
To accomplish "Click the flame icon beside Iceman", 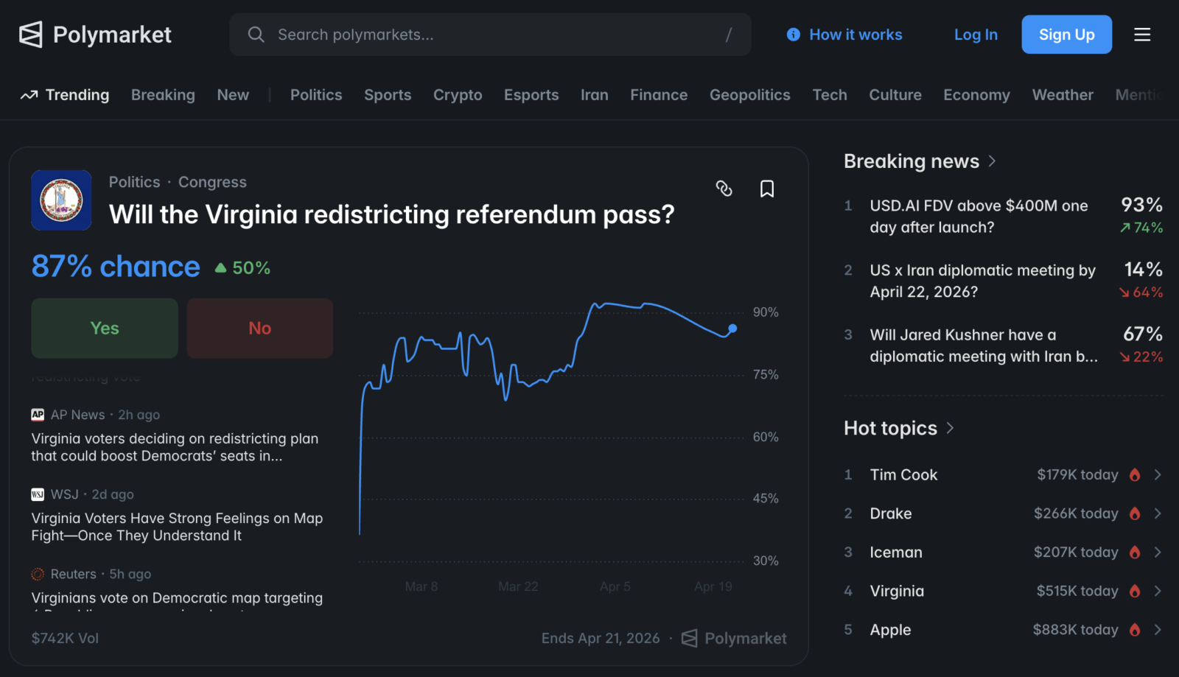I will (x=1135, y=553).
